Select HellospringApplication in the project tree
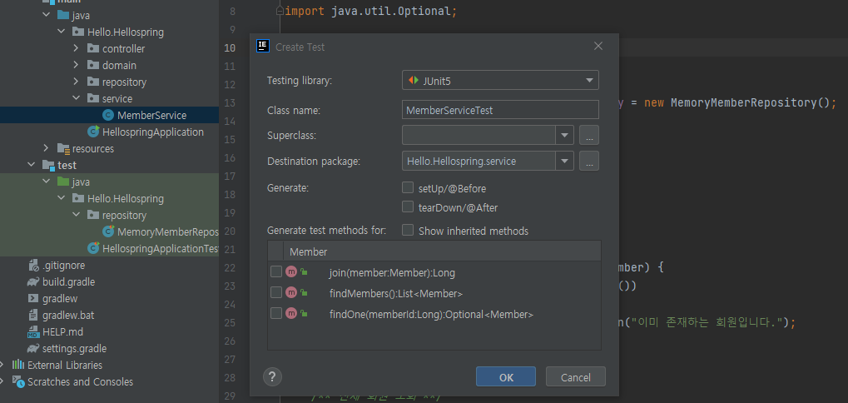 click(x=153, y=132)
